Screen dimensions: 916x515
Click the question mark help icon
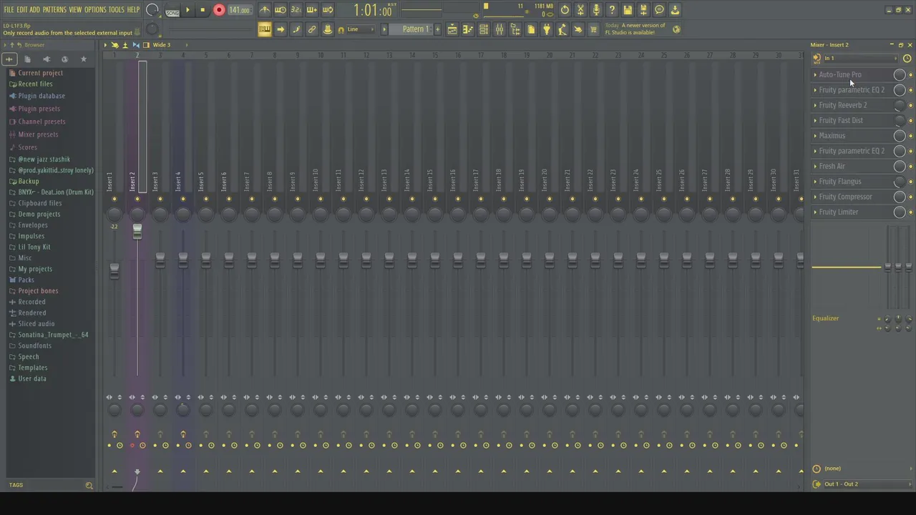click(x=612, y=10)
